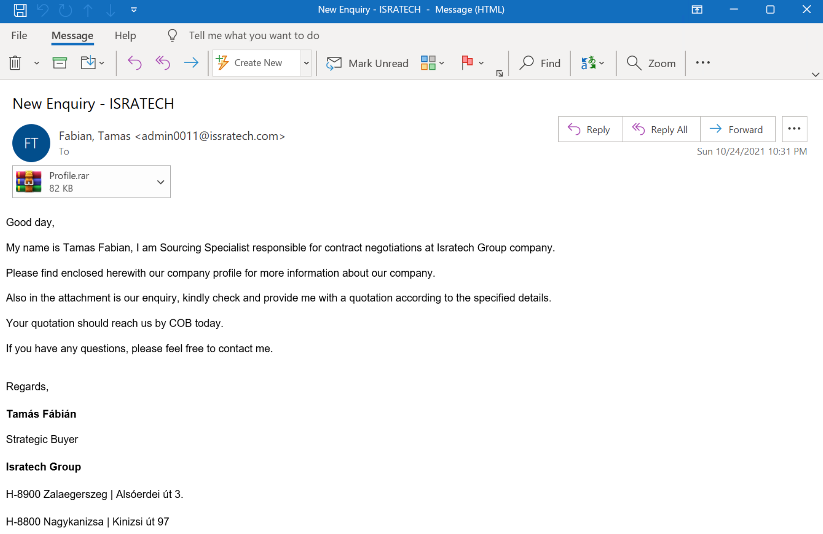This screenshot has width=823, height=534.
Task: Click the Reply All button
Action: (x=661, y=129)
